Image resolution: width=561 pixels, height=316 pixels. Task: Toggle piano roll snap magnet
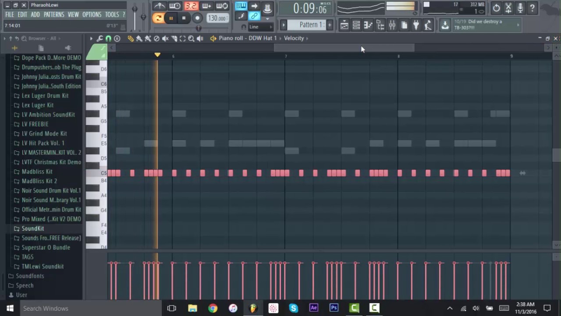[108, 39]
